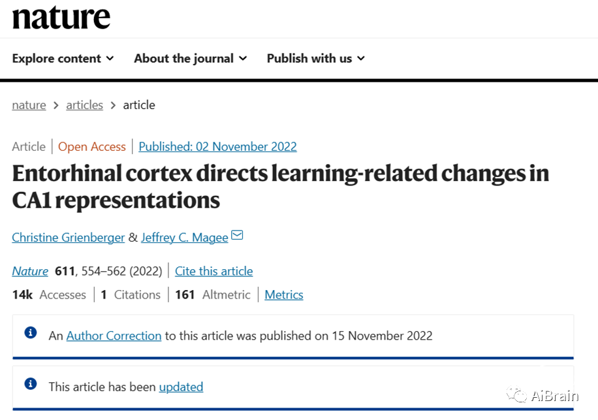The height and width of the screenshot is (420, 598).
Task: Open the Author Correction link
Action: tap(114, 336)
